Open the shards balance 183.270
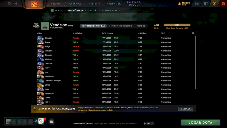The height and width of the screenshot is (128, 227). 184,3
